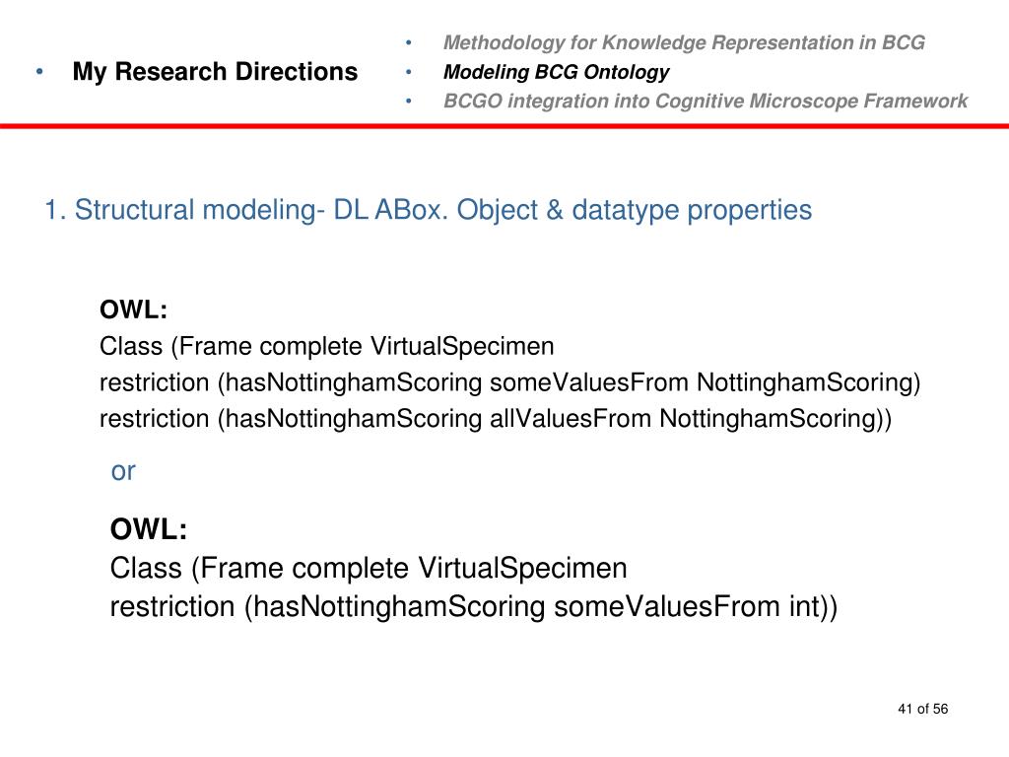1009x757 pixels.
Task: Click the bullet before My Research Directions
Action: click(39, 71)
